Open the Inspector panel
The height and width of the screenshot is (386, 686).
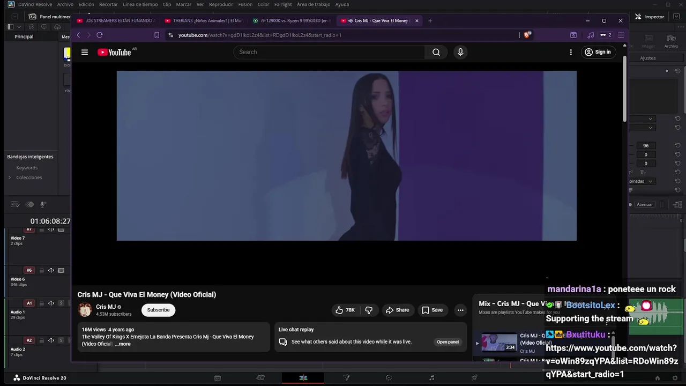(x=650, y=17)
